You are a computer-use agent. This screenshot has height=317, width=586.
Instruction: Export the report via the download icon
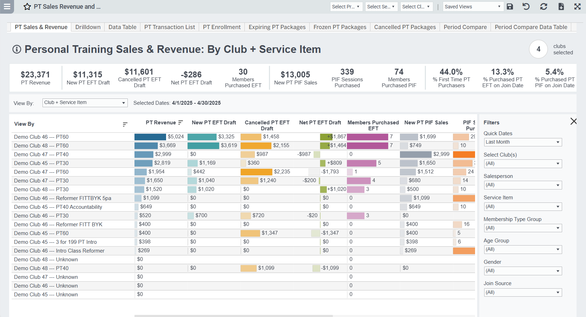561,6
